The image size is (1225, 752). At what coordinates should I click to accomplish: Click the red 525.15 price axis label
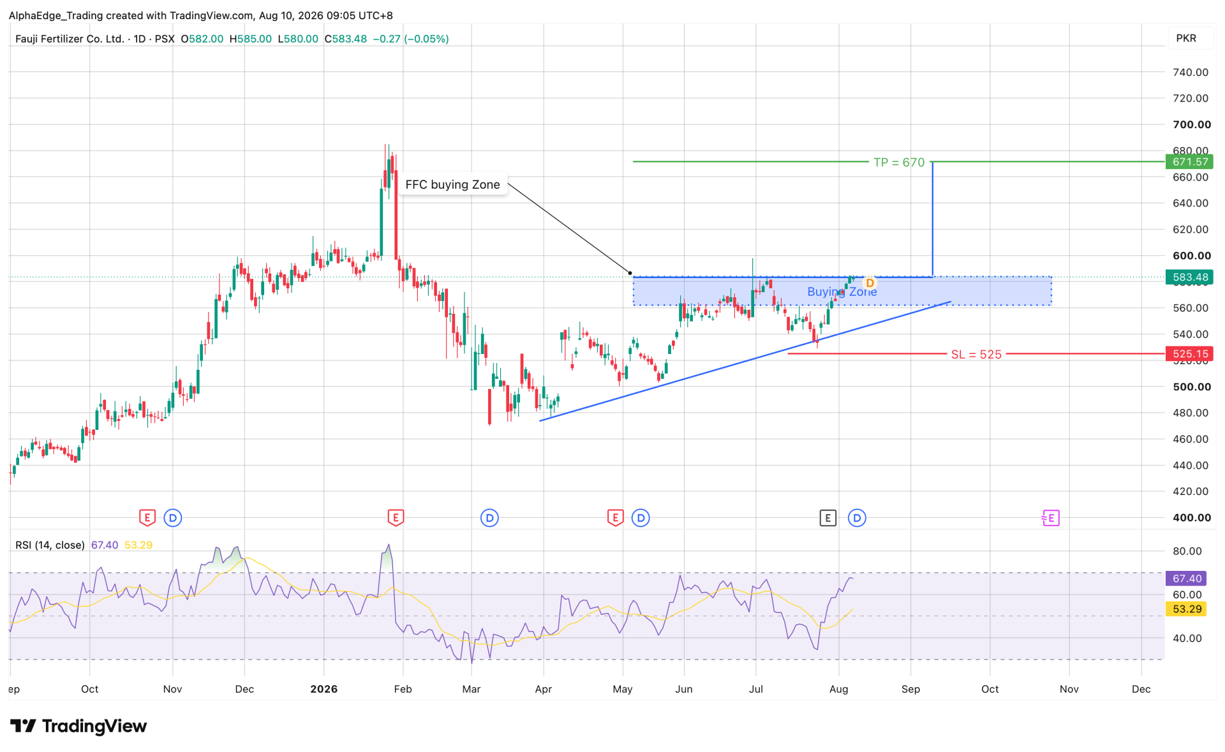1189,353
